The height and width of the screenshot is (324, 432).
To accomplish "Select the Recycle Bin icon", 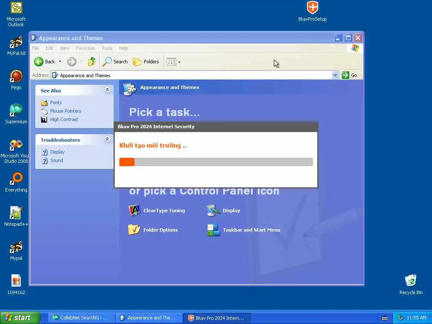I will pos(411,285).
